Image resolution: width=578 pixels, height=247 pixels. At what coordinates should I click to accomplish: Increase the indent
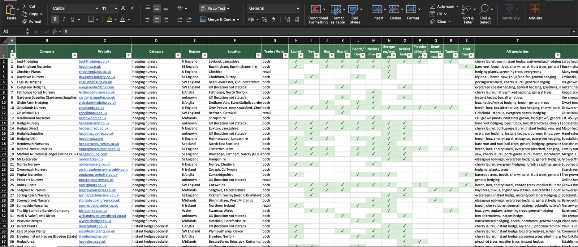click(x=189, y=19)
